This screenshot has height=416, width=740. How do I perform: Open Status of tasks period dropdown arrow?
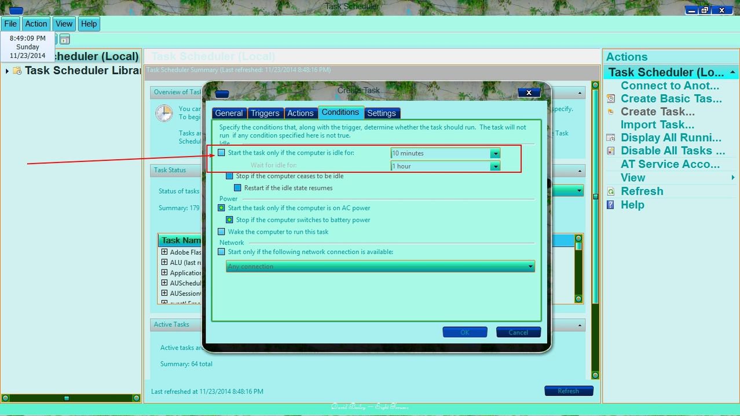click(580, 190)
